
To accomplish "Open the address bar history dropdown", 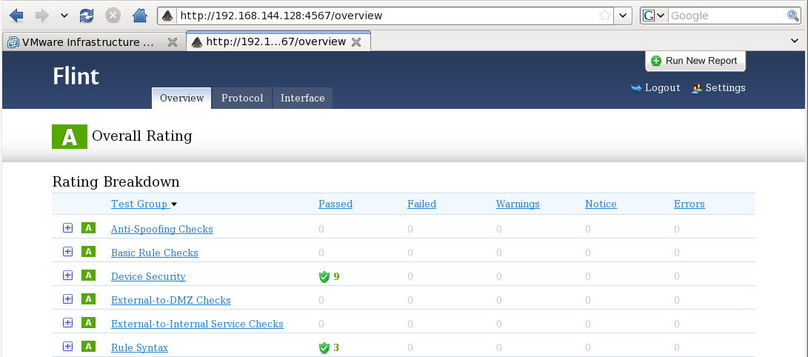I will click(x=624, y=16).
